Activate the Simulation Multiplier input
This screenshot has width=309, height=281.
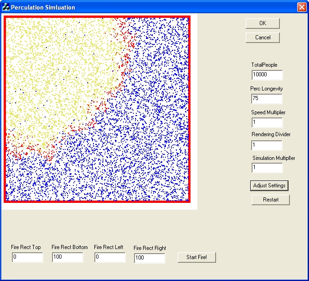click(267, 168)
